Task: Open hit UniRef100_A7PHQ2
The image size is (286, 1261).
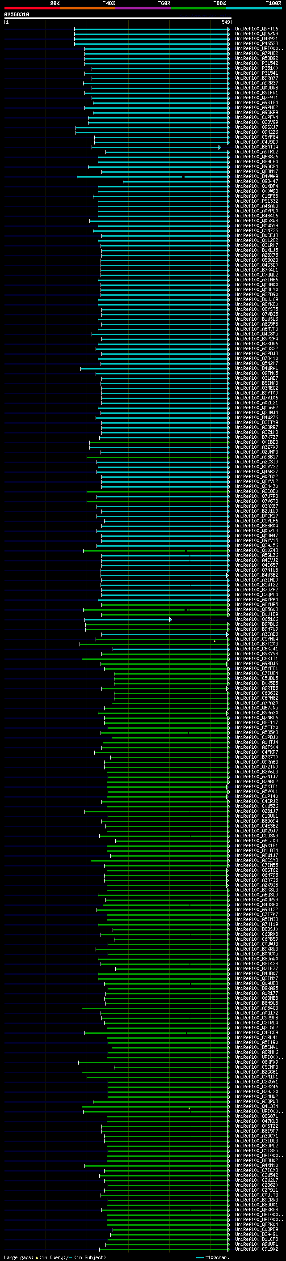Action: [x=256, y=53]
